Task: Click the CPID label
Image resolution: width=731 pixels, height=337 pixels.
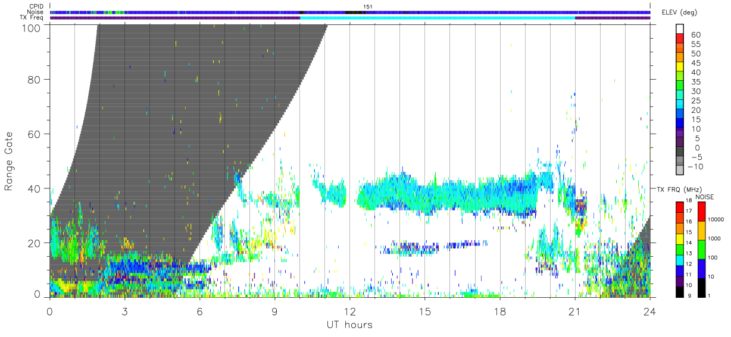Action: click(x=36, y=7)
